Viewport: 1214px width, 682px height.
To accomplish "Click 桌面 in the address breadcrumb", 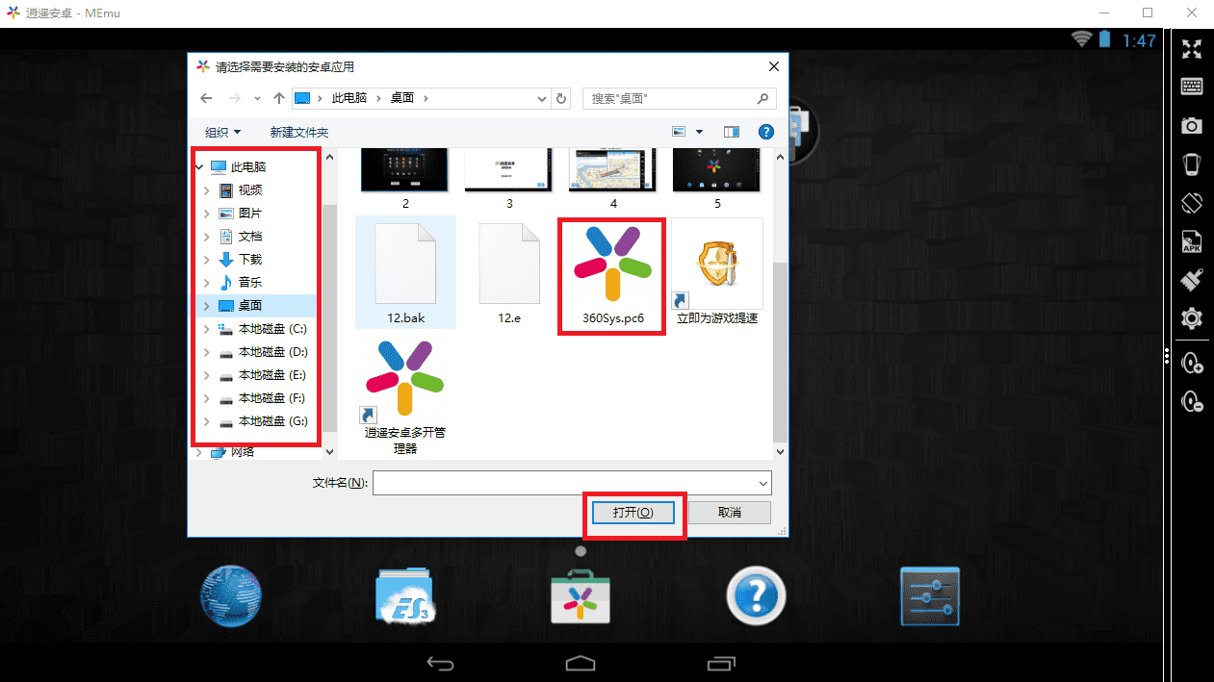I will pos(402,98).
